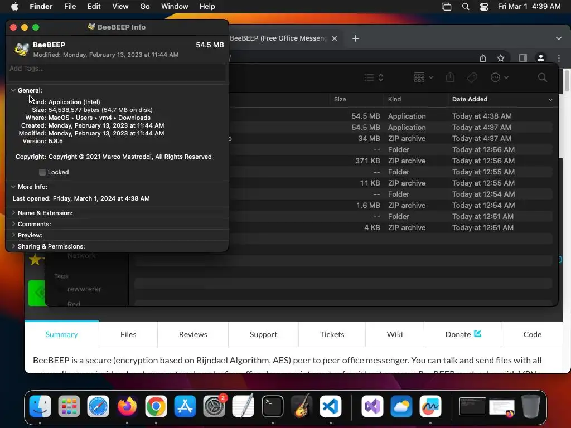Collapse the More Info section
The height and width of the screenshot is (428, 571).
tap(13, 187)
